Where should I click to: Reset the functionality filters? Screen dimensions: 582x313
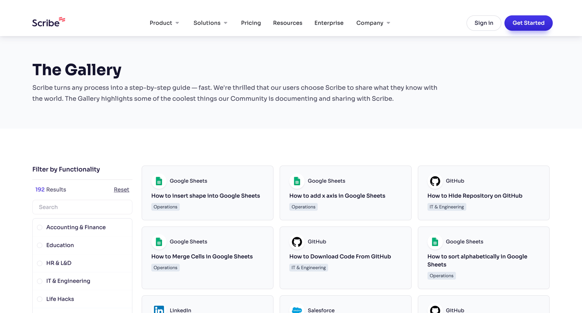pos(122,190)
